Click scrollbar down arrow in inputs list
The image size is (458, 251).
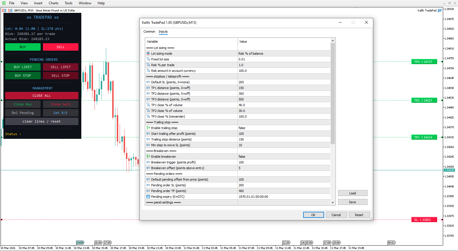coord(333,202)
